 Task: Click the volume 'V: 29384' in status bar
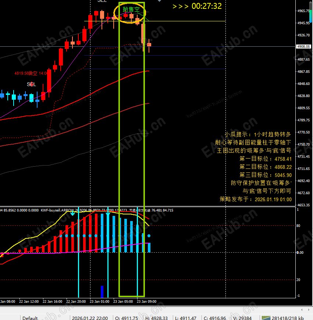coord(242,318)
